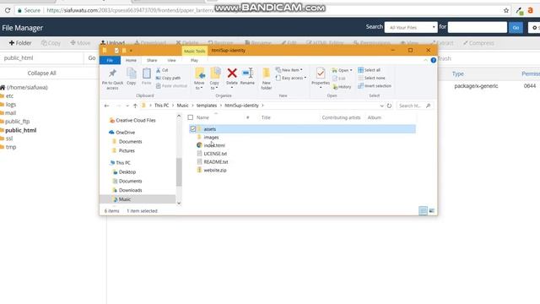The height and width of the screenshot is (304, 540).
Task: Click Copy path in Explorer ribbon
Action: [168, 78]
